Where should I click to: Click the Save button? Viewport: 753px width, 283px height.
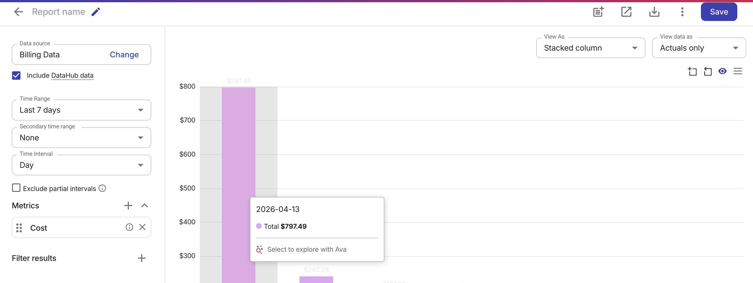(719, 12)
